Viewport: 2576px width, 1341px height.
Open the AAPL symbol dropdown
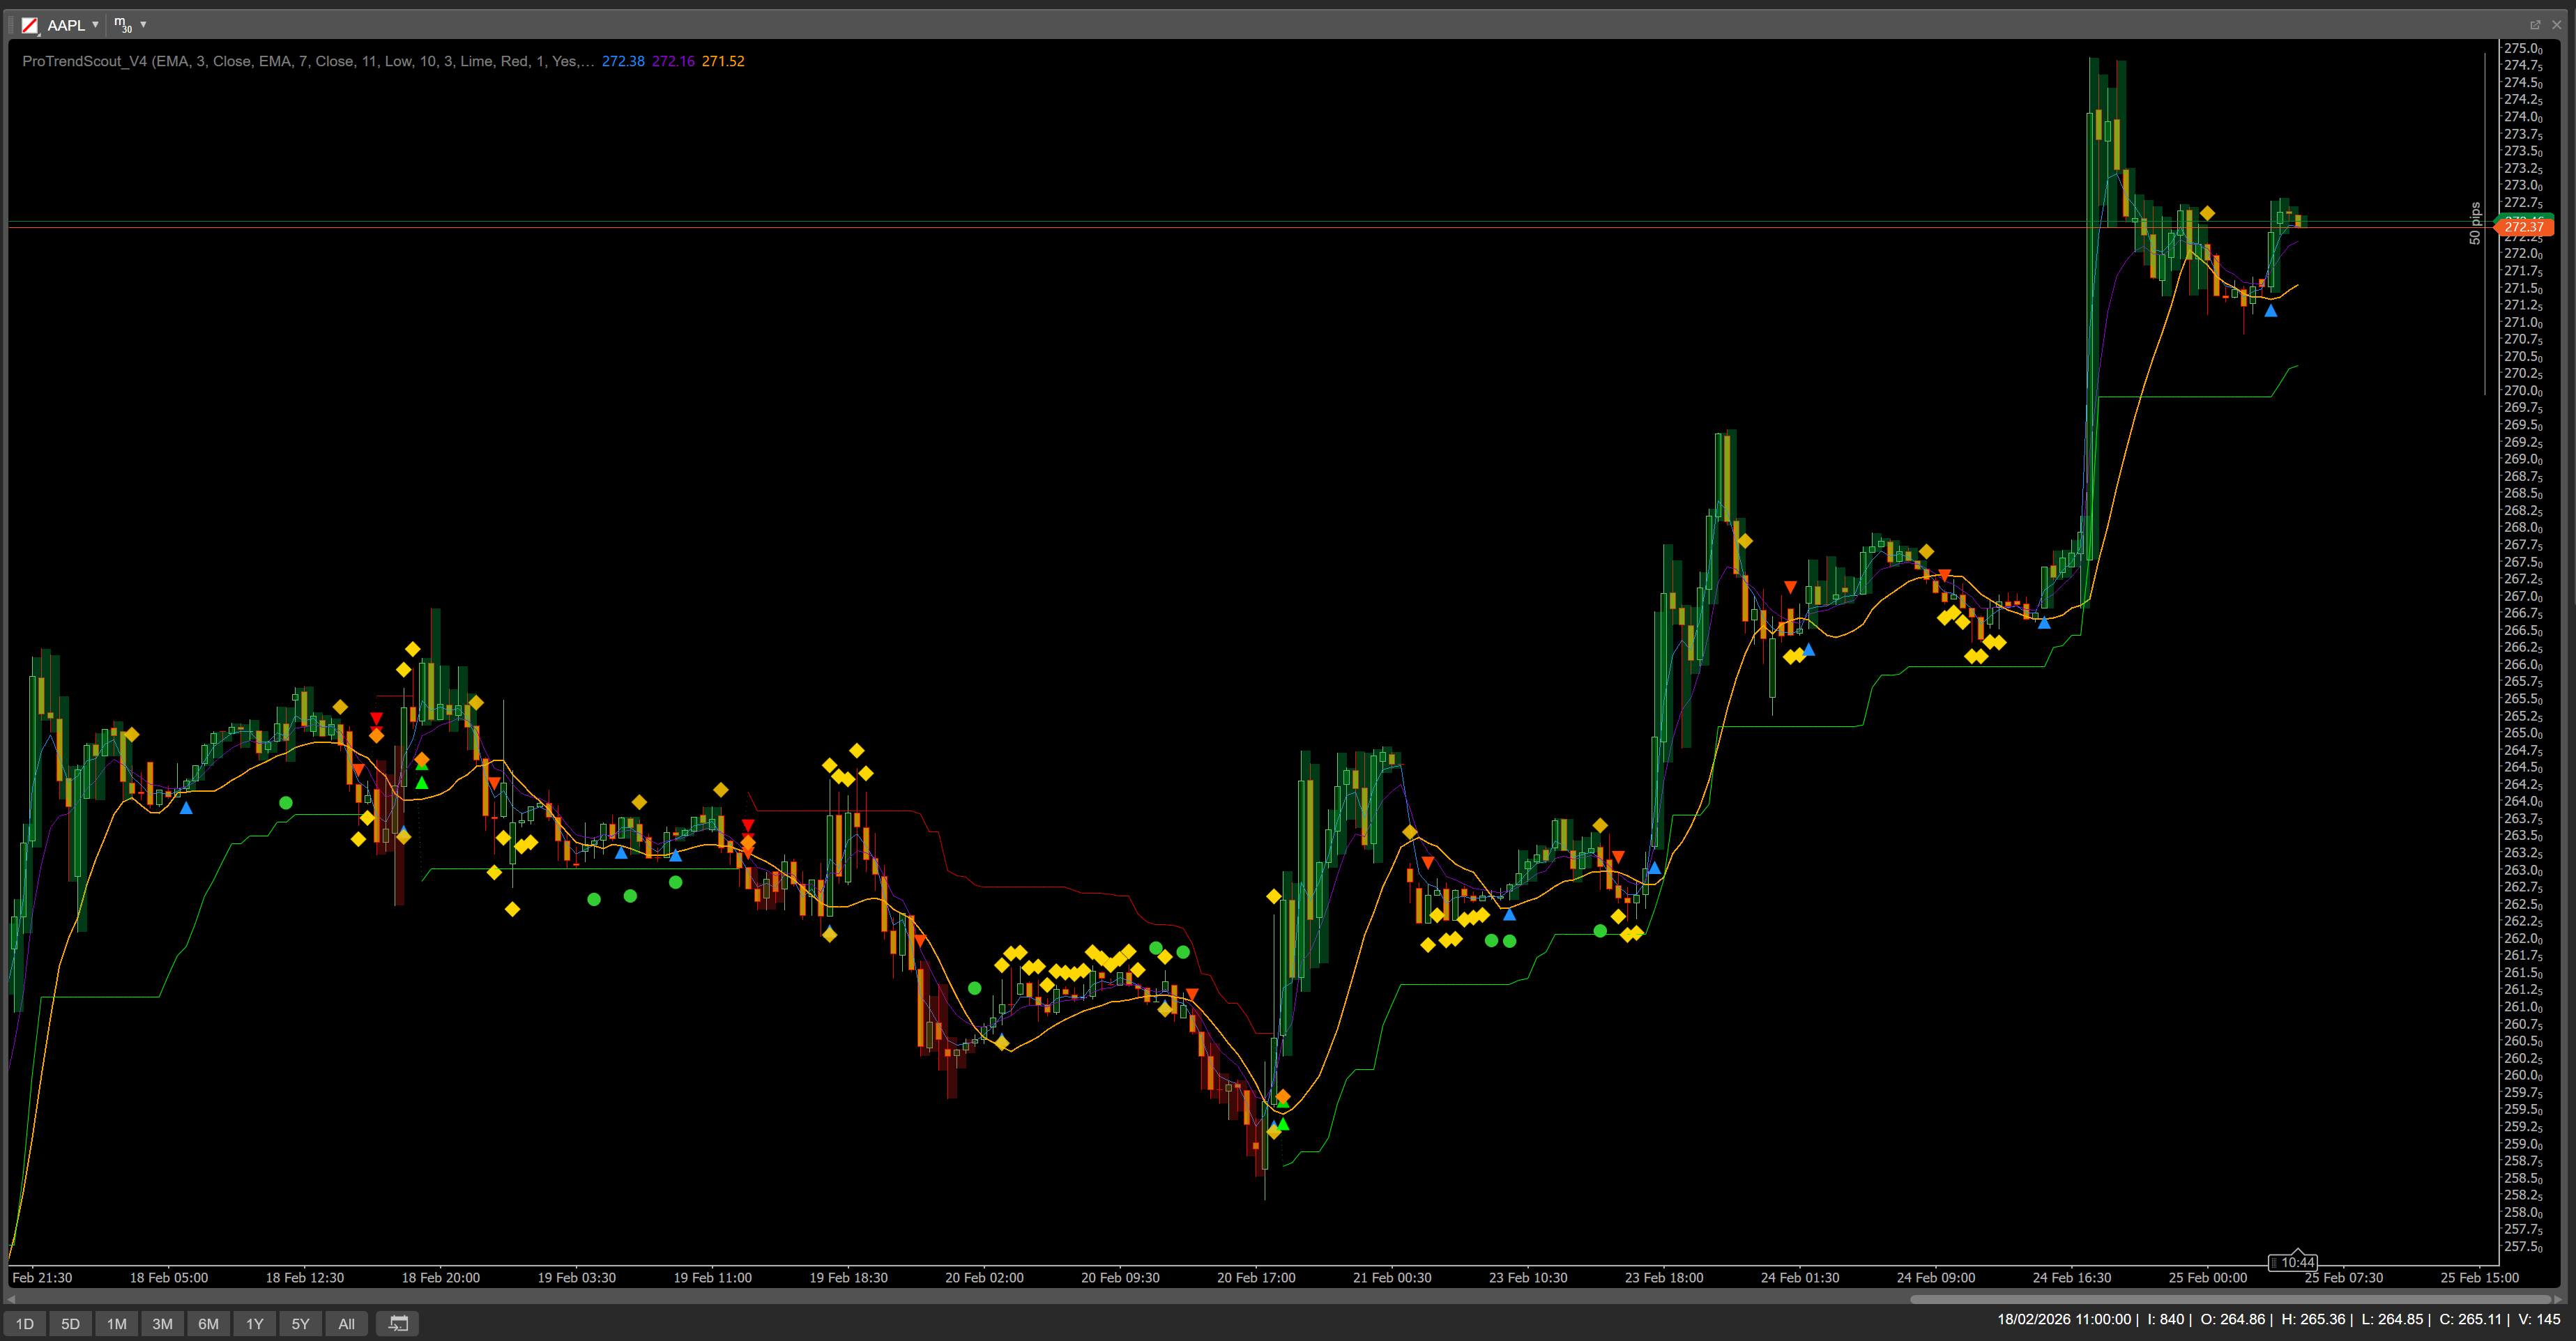click(x=95, y=25)
